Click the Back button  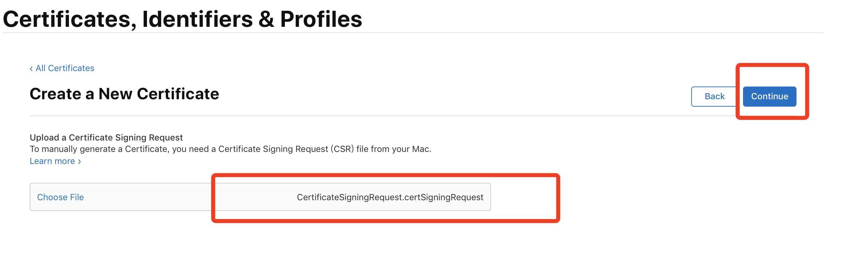[714, 97]
